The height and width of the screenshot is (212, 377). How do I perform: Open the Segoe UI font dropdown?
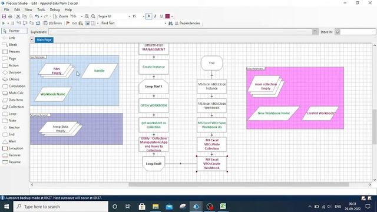[x=129, y=16]
